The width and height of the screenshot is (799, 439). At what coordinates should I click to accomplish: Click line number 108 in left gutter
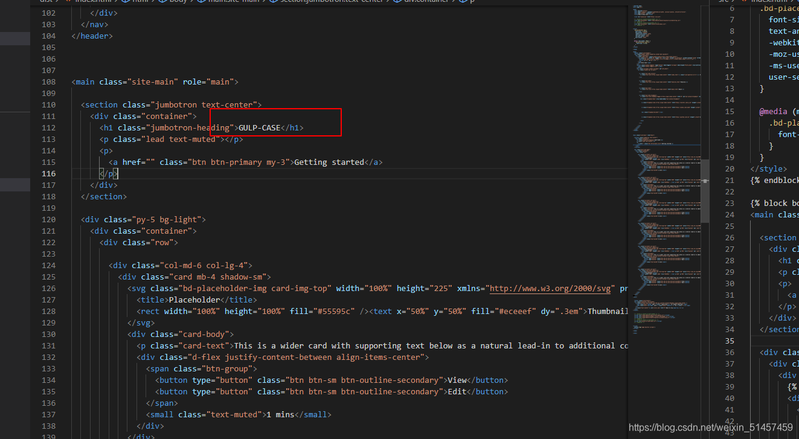(x=48, y=82)
